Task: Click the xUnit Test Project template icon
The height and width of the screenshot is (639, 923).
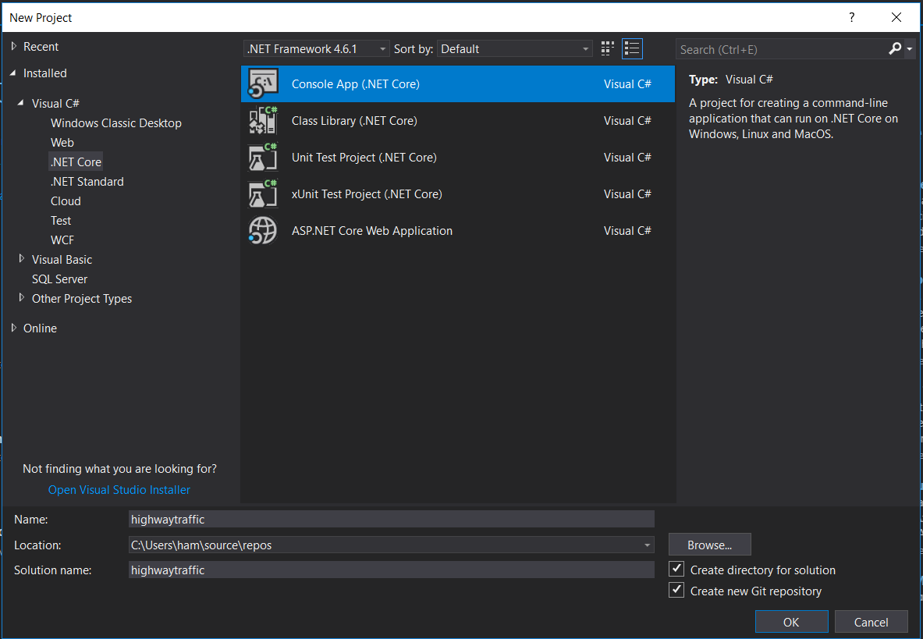Action: pyautogui.click(x=262, y=193)
